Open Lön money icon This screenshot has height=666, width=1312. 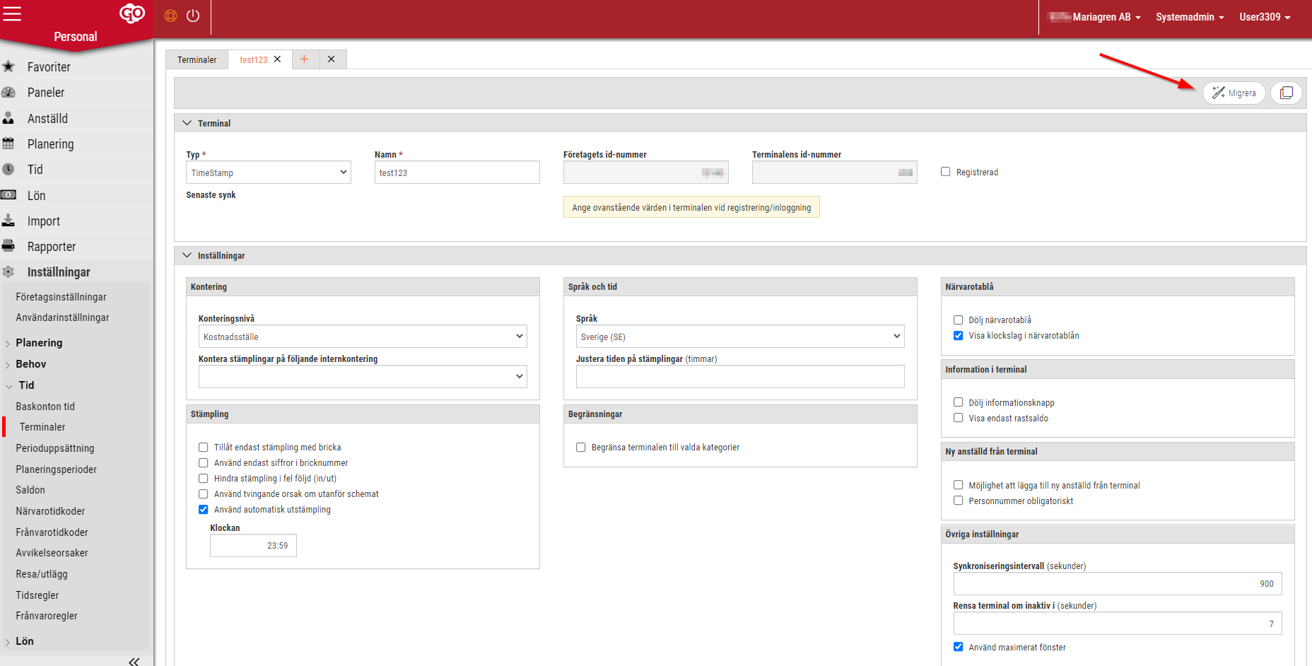click(x=8, y=195)
